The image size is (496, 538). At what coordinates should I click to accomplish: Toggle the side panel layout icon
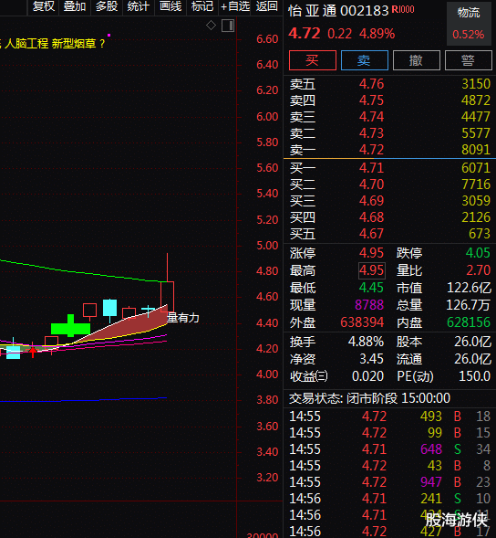pyautogui.click(x=228, y=26)
